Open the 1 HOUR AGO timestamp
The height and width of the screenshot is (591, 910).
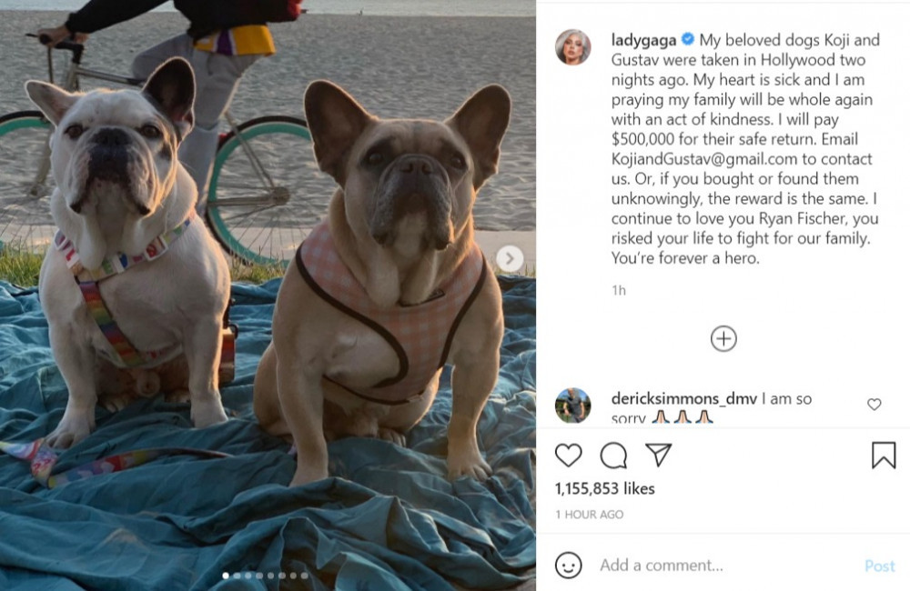click(x=589, y=514)
